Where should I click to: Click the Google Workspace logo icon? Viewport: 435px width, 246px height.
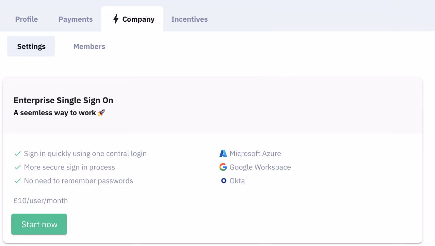pos(223,167)
